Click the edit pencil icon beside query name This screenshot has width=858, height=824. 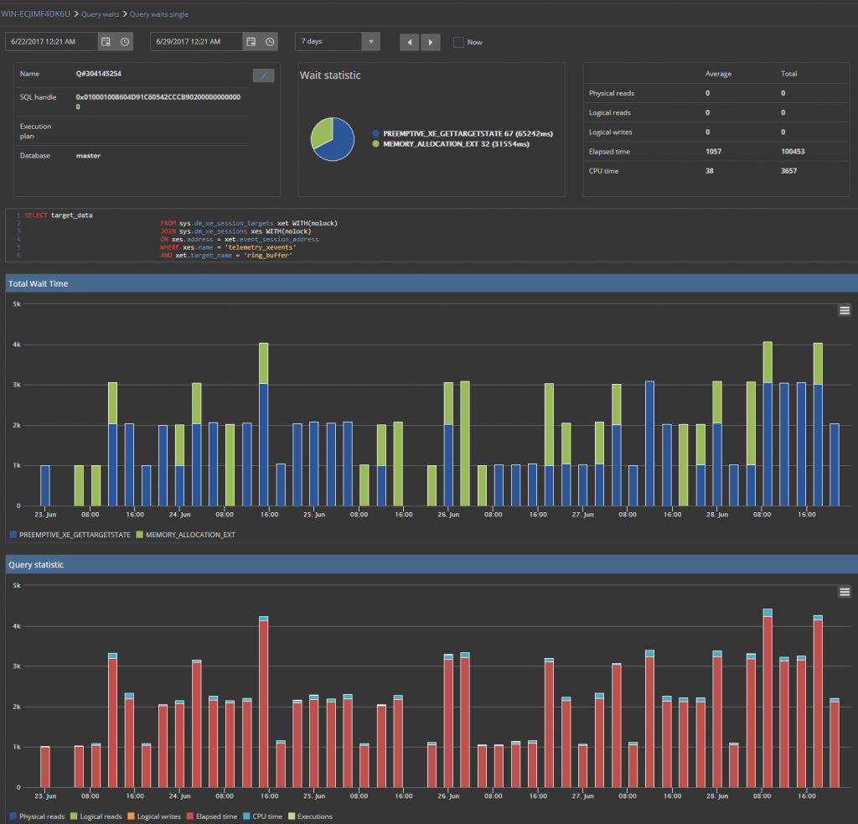coord(263,75)
